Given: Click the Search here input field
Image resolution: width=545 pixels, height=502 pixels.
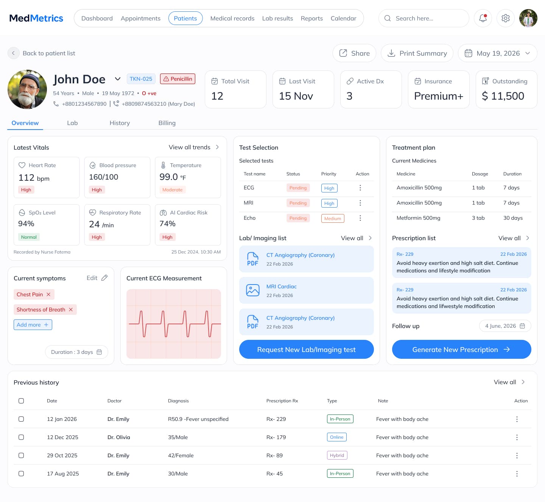Looking at the screenshot, I should click(424, 18).
